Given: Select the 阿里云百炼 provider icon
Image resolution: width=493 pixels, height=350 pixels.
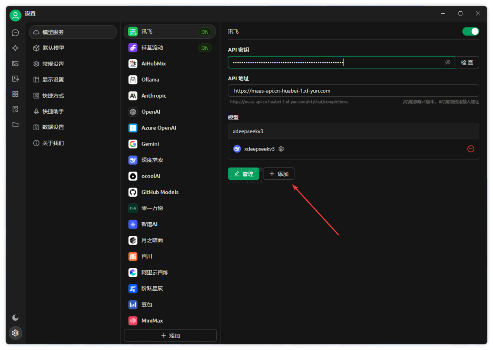Looking at the screenshot, I should 133,272.
